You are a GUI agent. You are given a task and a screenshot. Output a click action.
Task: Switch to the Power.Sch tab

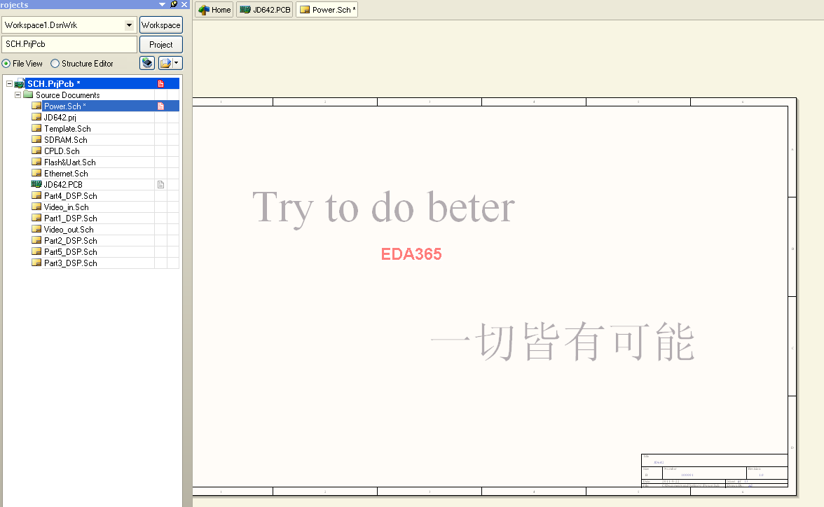(327, 10)
